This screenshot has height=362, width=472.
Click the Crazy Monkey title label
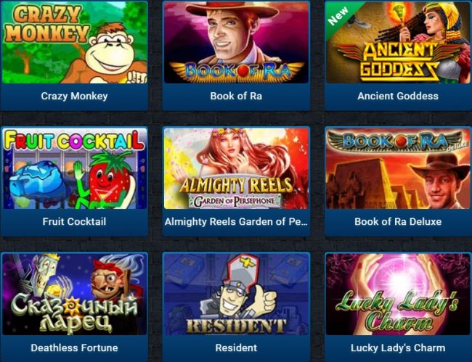tap(74, 96)
